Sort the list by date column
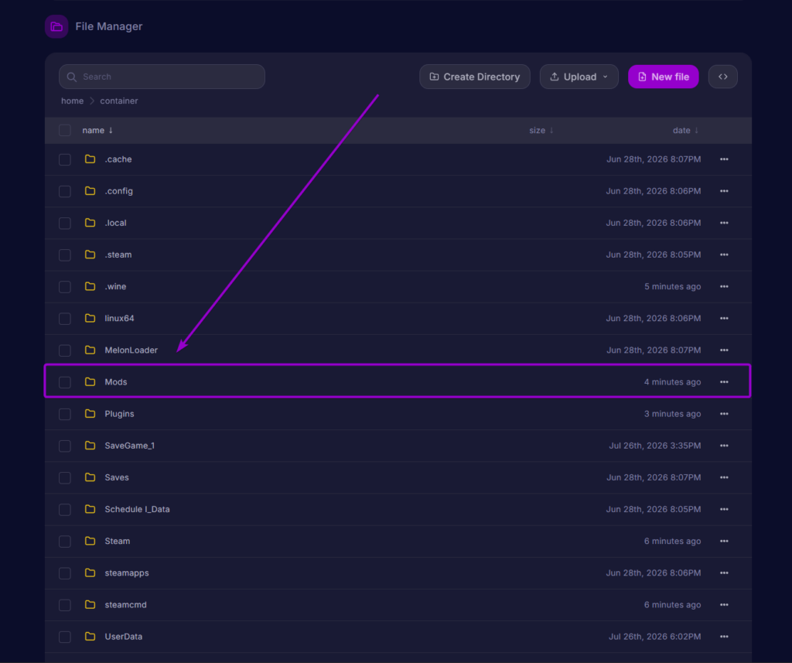Image resolution: width=792 pixels, height=663 pixels. click(685, 131)
